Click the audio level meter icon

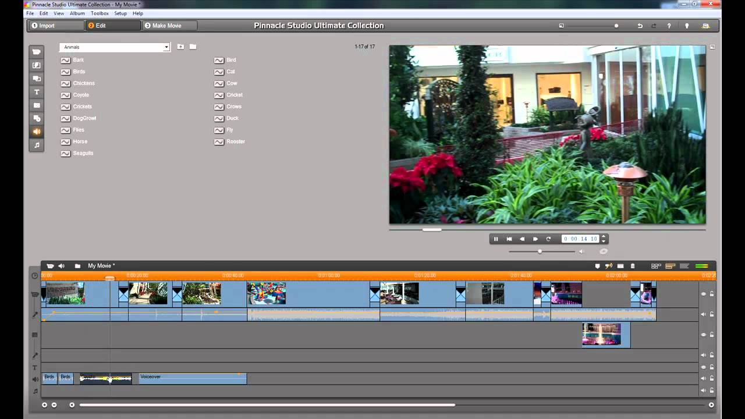(x=701, y=266)
